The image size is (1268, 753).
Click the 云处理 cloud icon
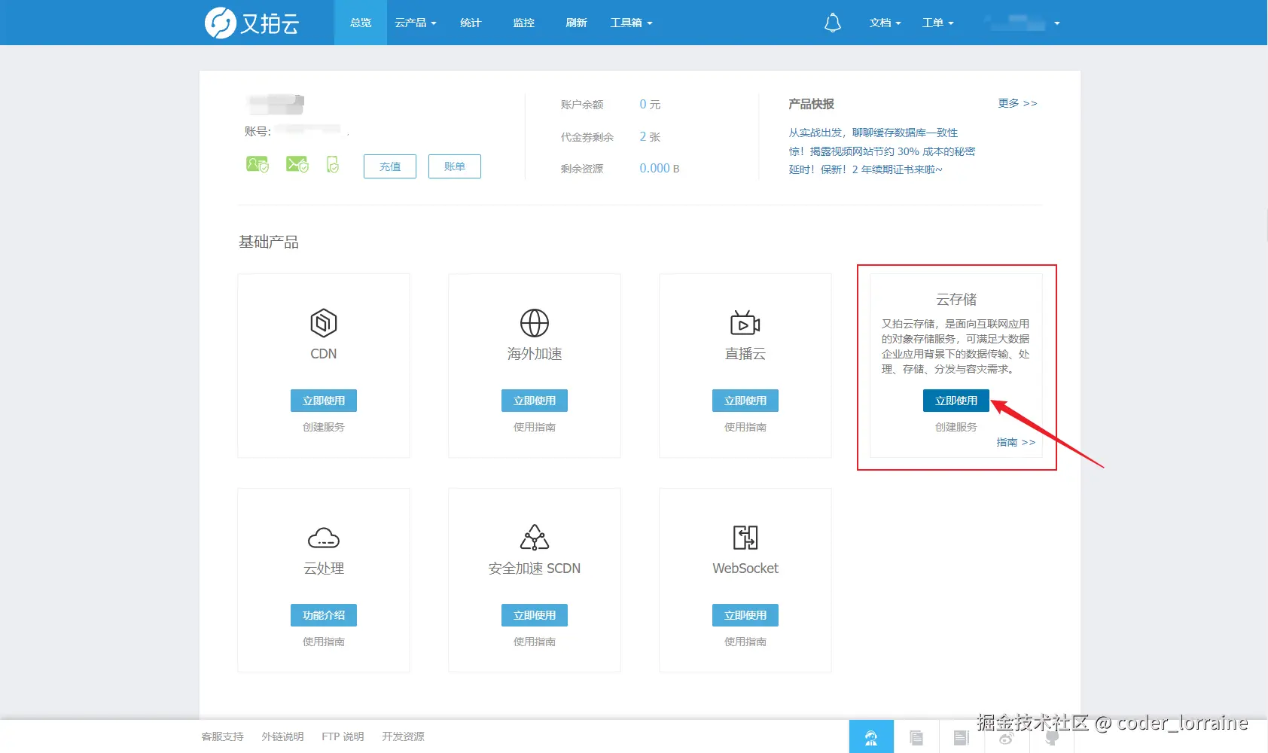click(x=324, y=538)
